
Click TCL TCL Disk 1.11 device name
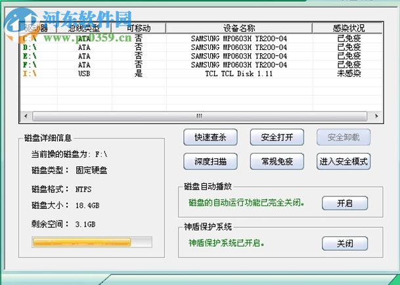pyautogui.click(x=239, y=74)
